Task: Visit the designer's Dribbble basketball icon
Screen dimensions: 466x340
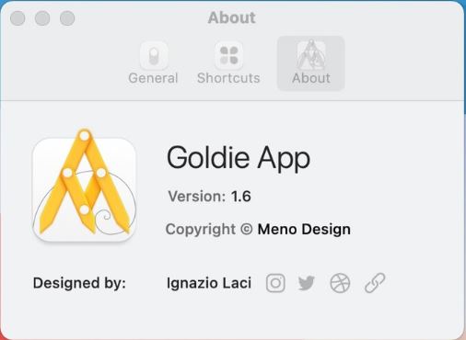Action: coord(340,283)
